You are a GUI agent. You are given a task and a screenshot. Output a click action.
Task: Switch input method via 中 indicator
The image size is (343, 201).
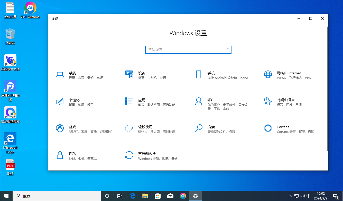(x=309, y=196)
